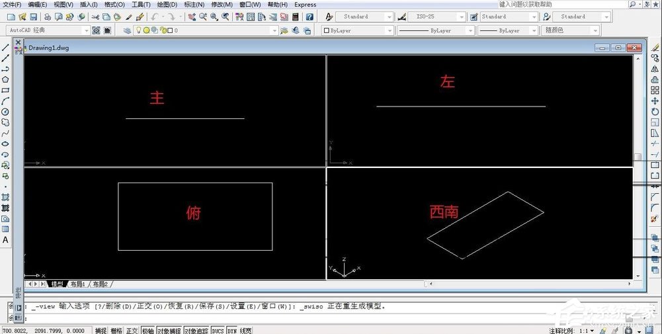Click the help search input field
Image resolution: width=662 pixels, height=334 pixels.
point(563,4)
